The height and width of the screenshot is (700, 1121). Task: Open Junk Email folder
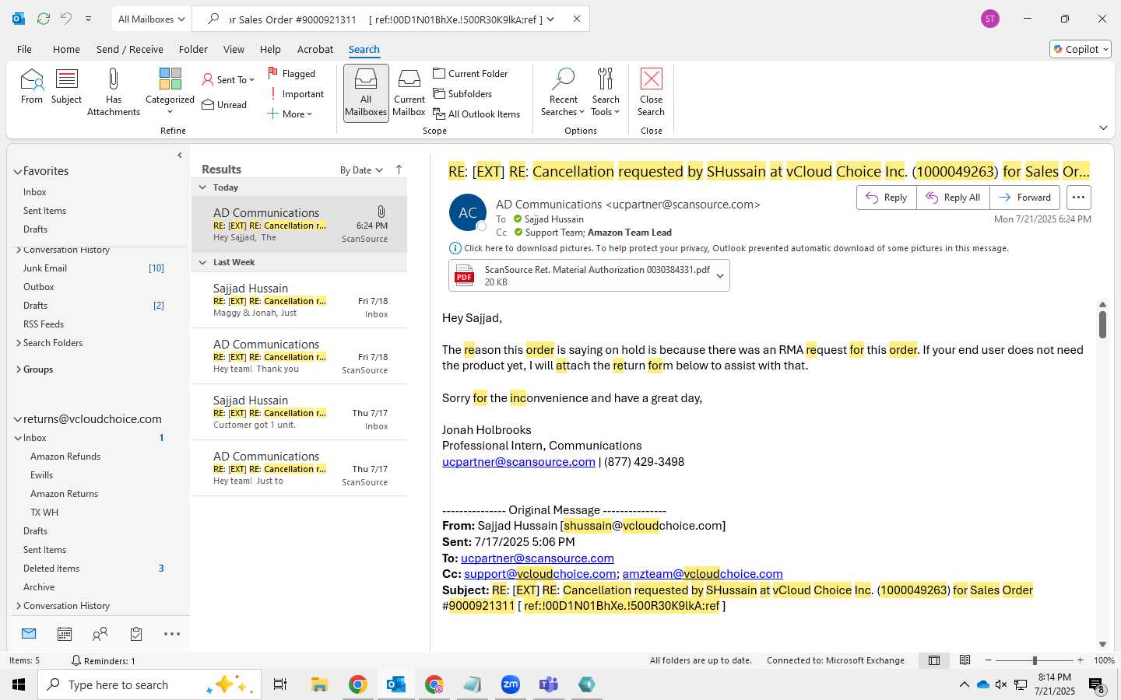coord(45,268)
